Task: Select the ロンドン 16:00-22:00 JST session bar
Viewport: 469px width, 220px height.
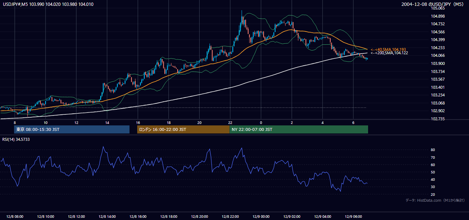Action: point(183,129)
